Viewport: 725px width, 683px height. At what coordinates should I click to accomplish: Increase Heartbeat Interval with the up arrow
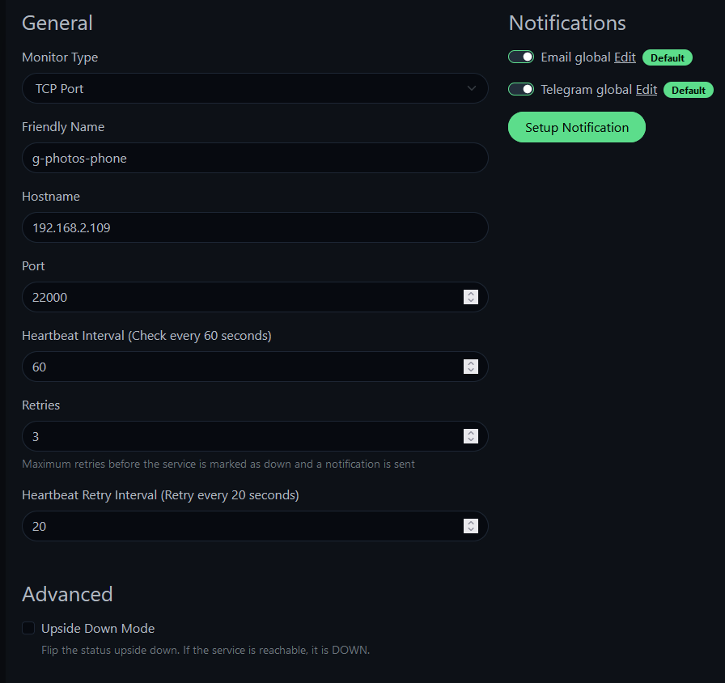(471, 363)
